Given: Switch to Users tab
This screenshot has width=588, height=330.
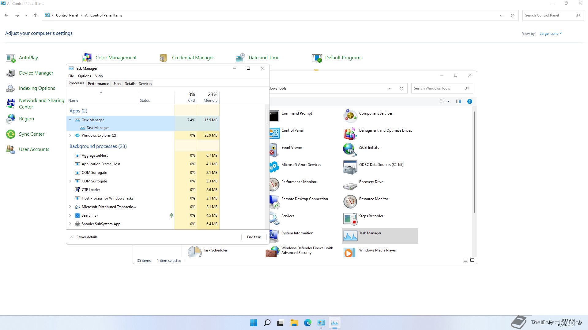Looking at the screenshot, I should click(x=116, y=83).
